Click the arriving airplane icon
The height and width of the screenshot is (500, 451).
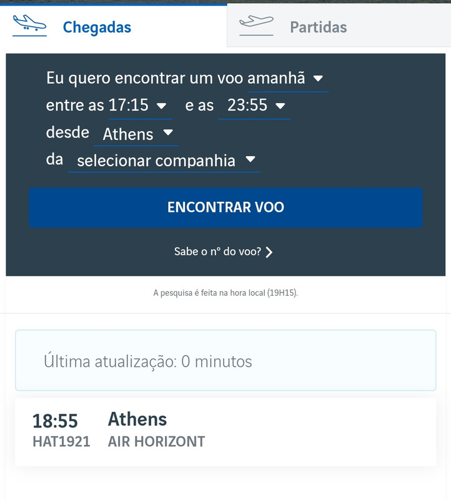(29, 25)
